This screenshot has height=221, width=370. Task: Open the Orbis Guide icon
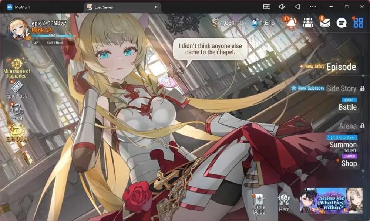pyautogui.click(x=259, y=204)
